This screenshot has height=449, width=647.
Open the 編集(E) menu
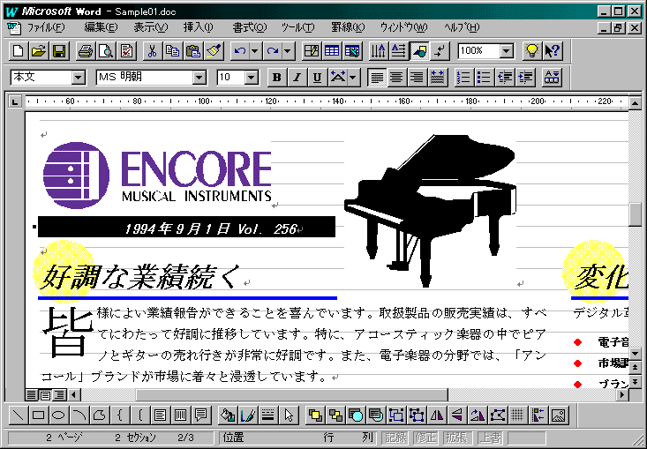[x=102, y=28]
